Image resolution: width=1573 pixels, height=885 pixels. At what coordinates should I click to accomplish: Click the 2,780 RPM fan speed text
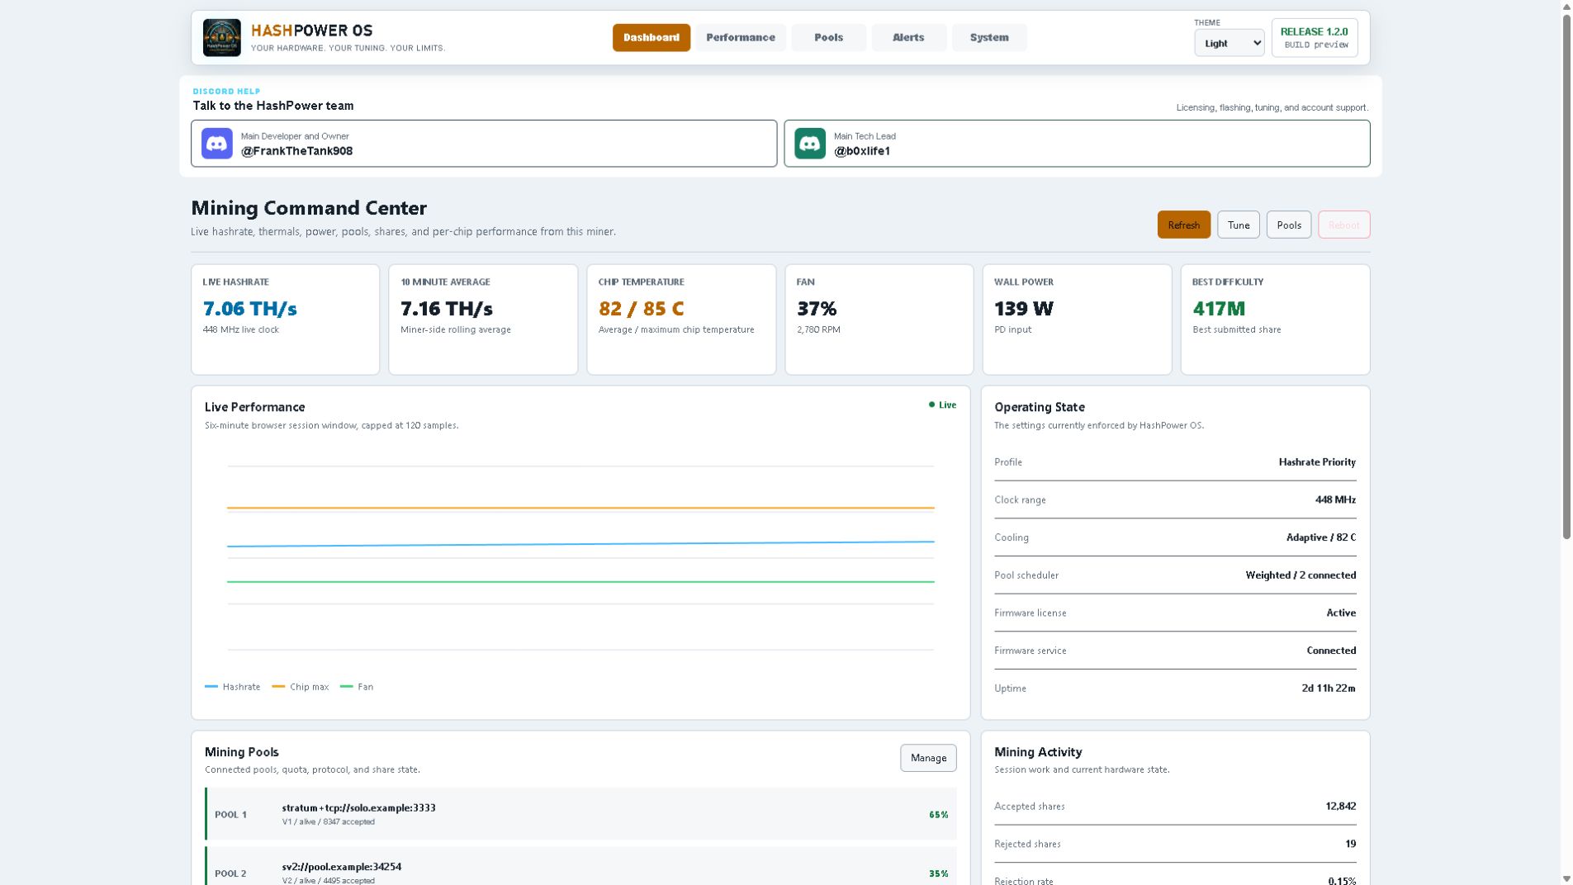[x=818, y=330]
